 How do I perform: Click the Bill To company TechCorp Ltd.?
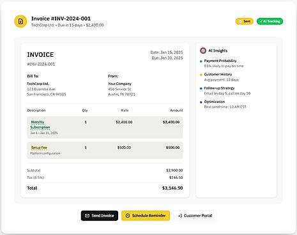pyautogui.click(x=38, y=84)
